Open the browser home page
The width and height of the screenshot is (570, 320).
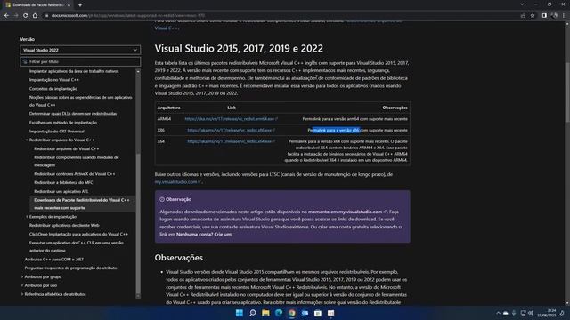pyautogui.click(x=35, y=16)
